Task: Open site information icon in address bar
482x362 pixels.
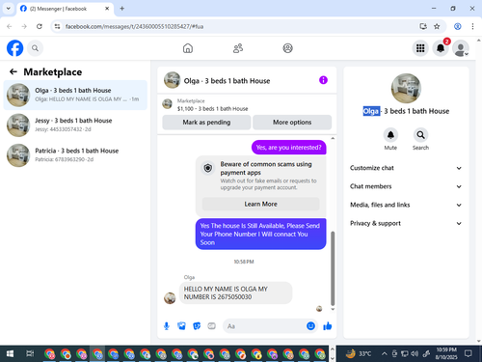Action: pyautogui.click(x=57, y=26)
